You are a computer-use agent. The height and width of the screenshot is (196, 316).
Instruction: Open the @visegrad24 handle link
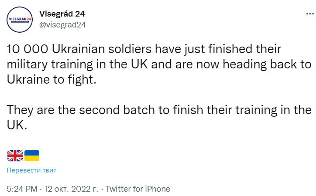pos(62,24)
